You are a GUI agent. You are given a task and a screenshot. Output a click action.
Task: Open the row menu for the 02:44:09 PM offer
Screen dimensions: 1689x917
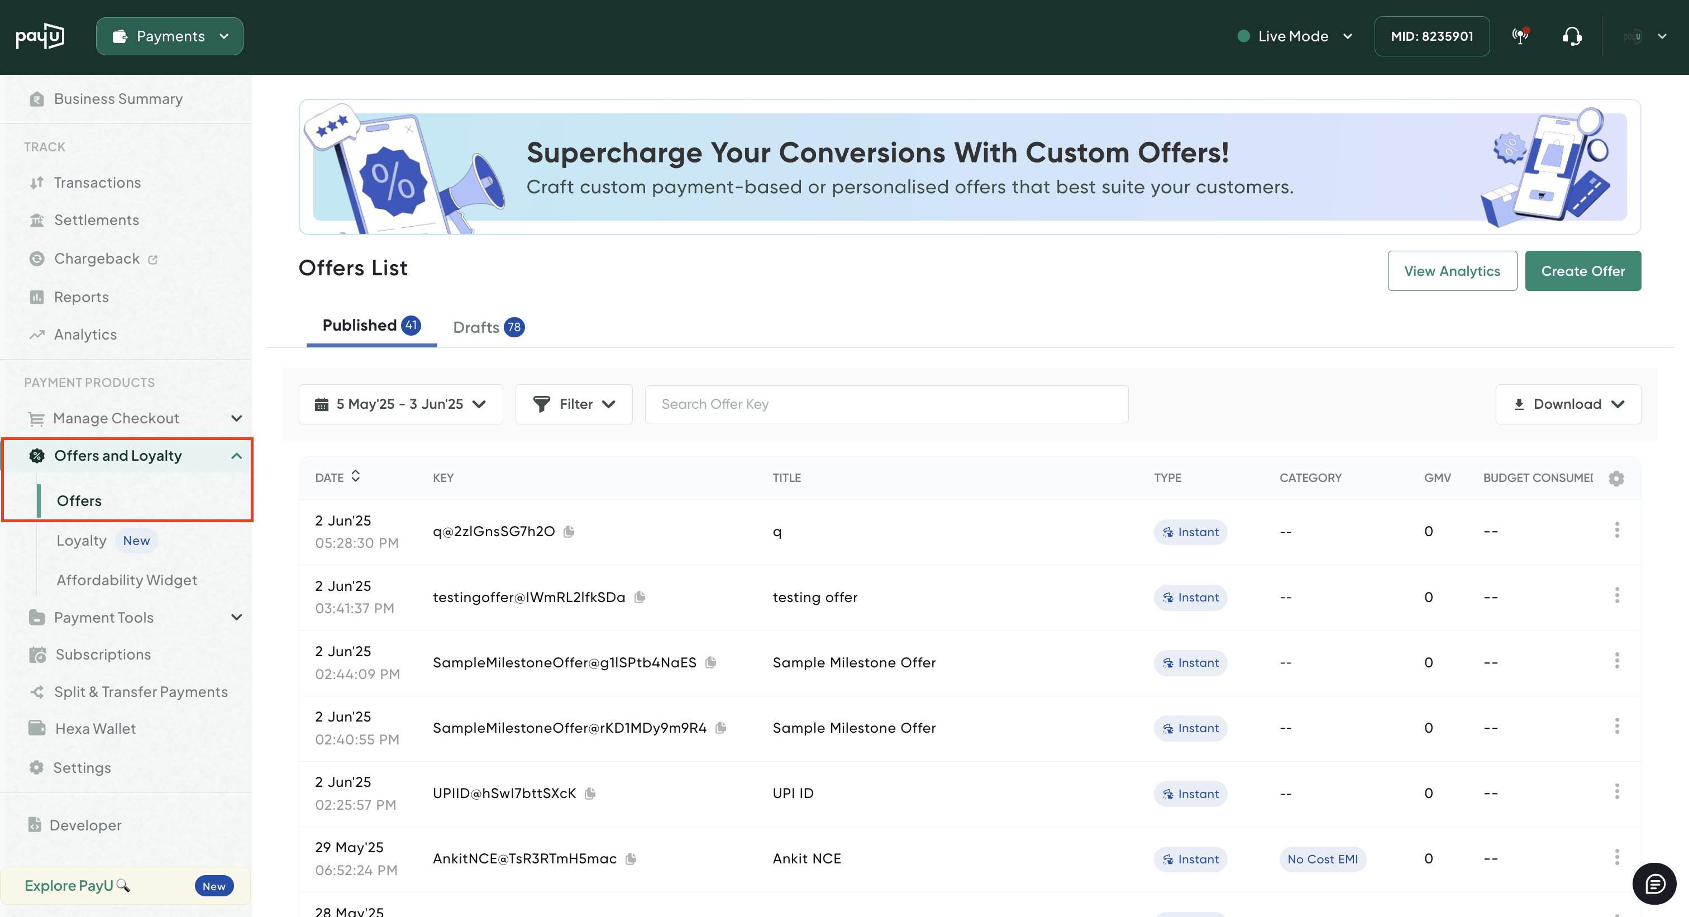[x=1617, y=661]
